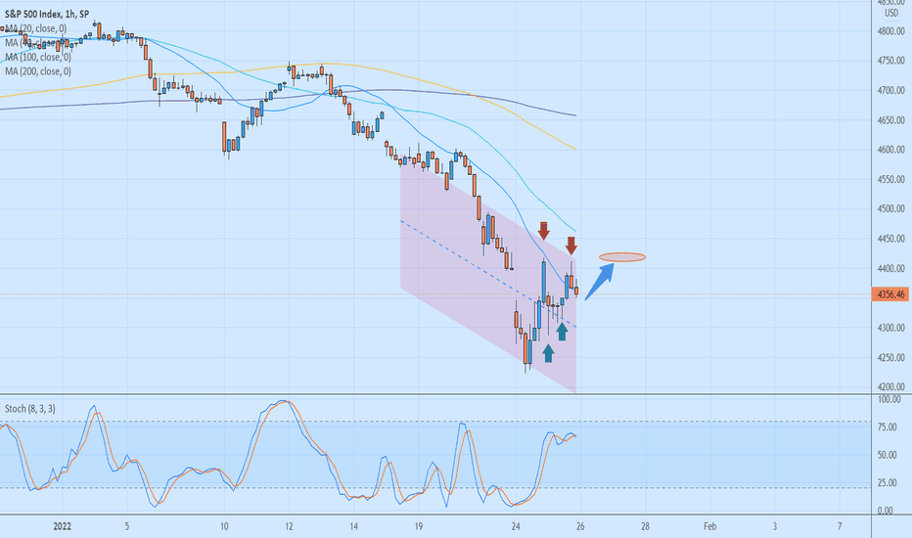
Task: Click the 4450.00 price axis label
Action: (891, 239)
